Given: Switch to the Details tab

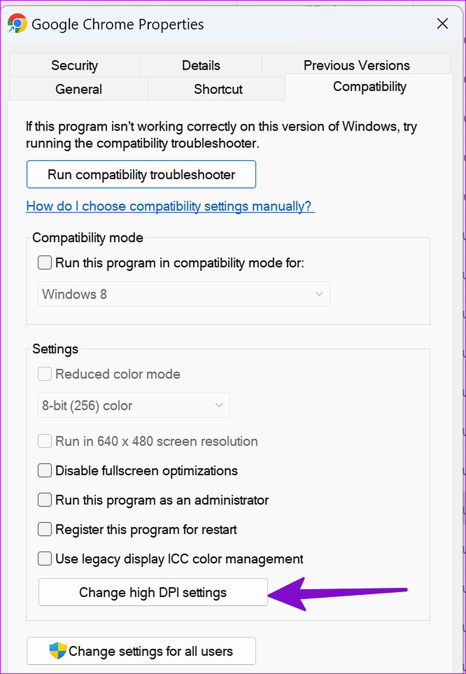Looking at the screenshot, I should click(200, 65).
